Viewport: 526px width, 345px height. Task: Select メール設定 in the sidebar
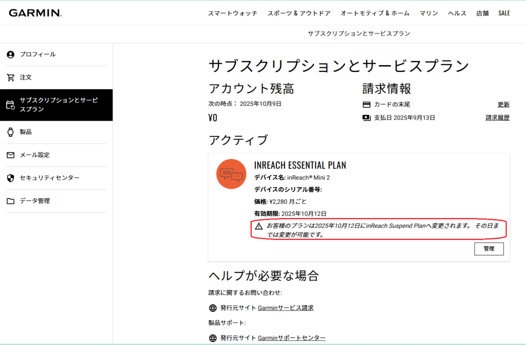(34, 155)
